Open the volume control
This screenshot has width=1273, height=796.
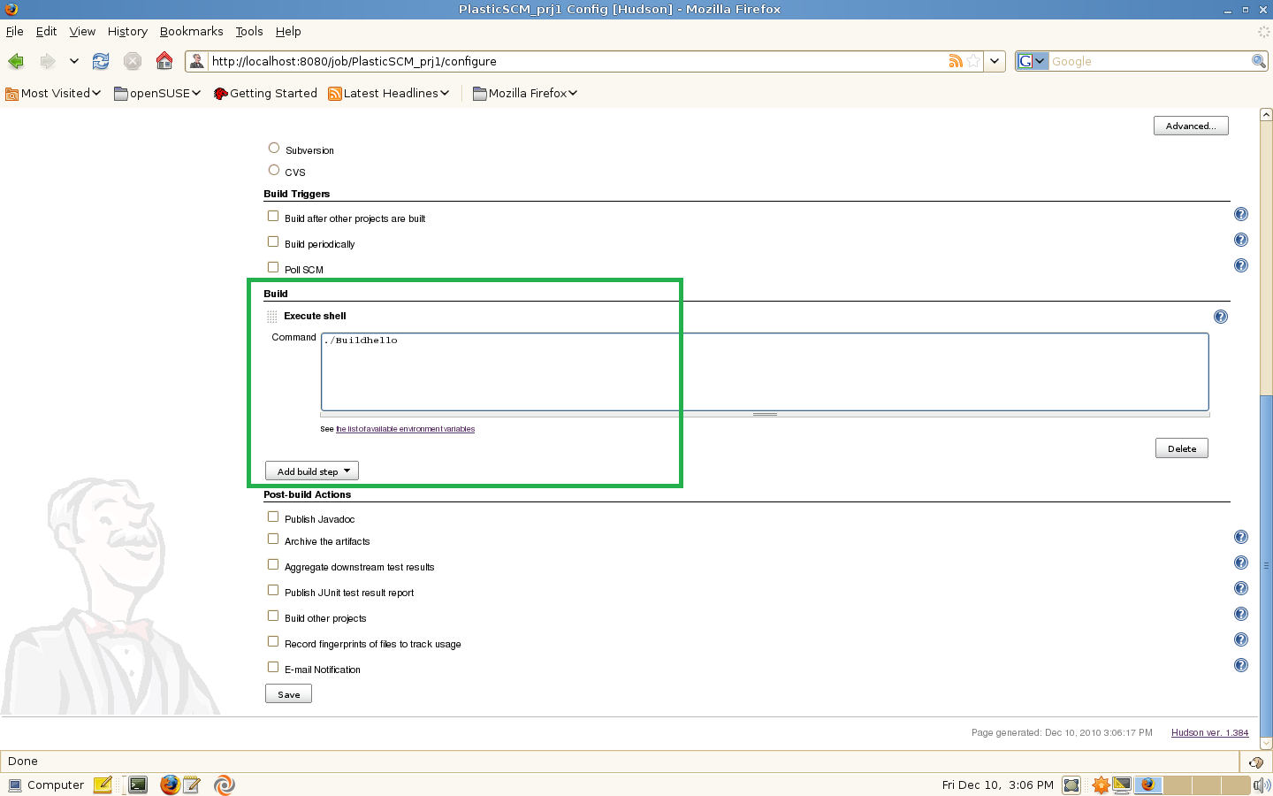[1262, 785]
